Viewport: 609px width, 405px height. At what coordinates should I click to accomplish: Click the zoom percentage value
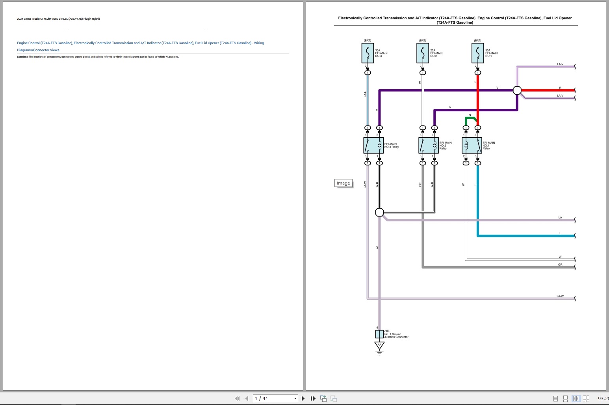(x=603, y=399)
